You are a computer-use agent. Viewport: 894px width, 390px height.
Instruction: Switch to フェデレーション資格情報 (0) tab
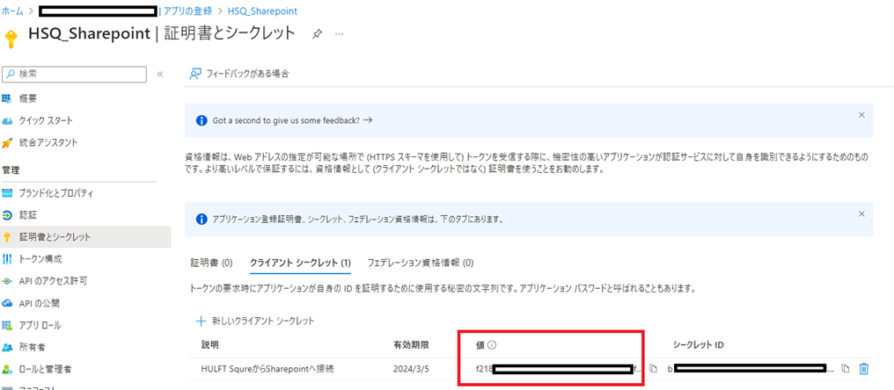[421, 263]
